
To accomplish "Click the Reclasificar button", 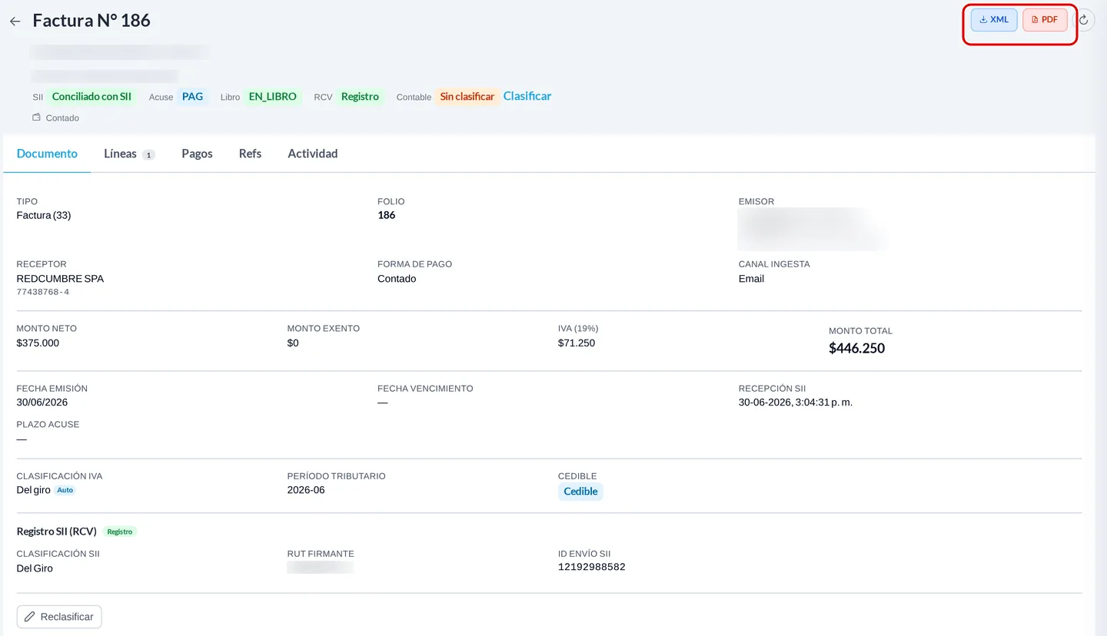I will pyautogui.click(x=59, y=617).
